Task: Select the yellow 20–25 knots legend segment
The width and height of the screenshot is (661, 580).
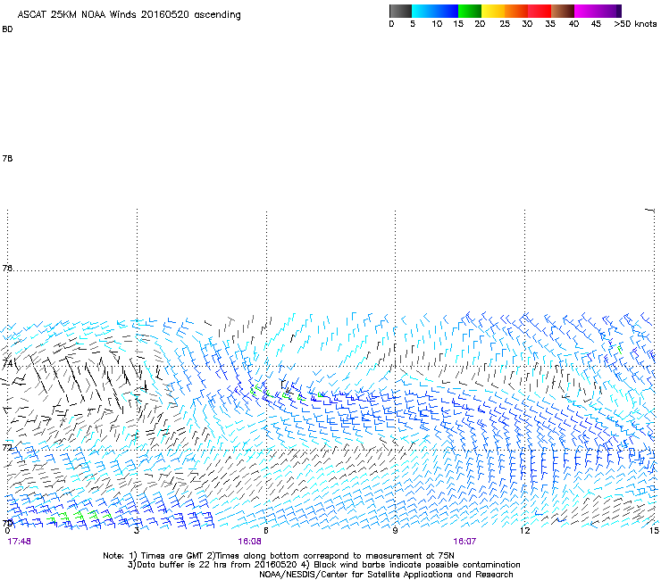Action: click(493, 11)
